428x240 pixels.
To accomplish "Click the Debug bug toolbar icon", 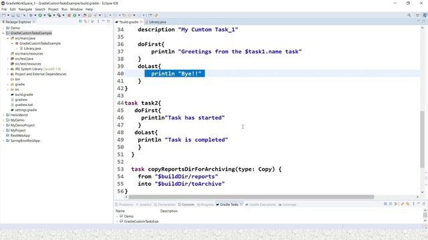I will point(31,15).
